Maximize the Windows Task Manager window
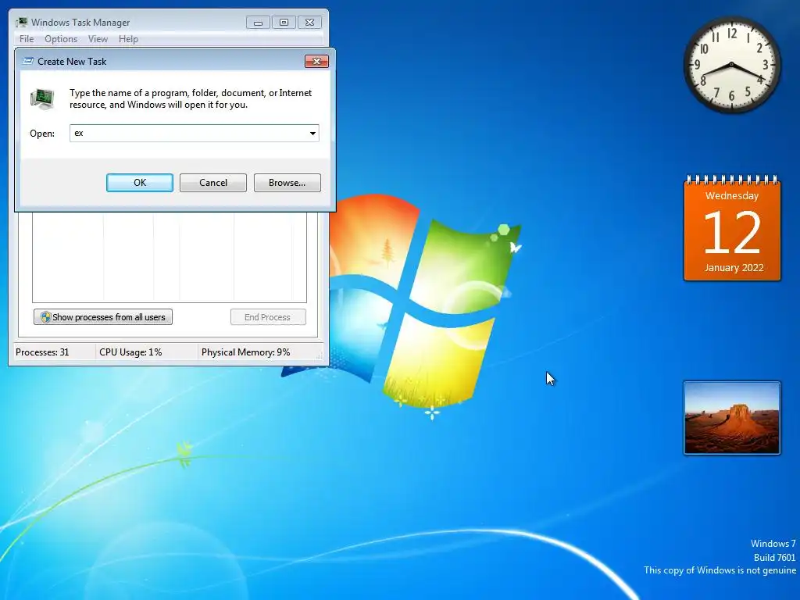 click(x=284, y=23)
